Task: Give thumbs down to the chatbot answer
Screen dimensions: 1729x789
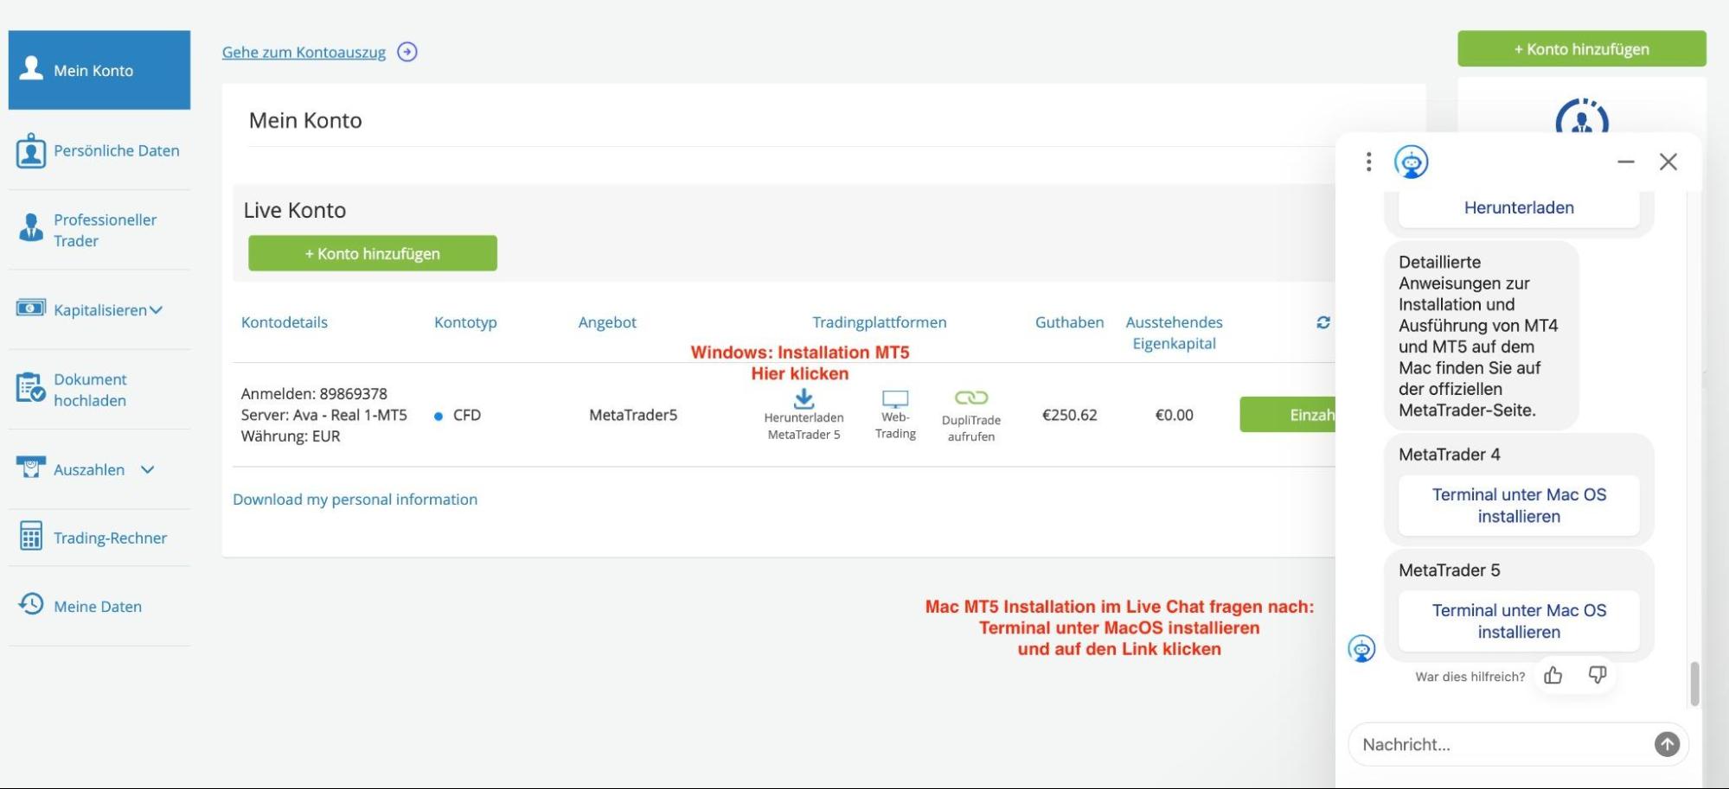Action: point(1597,676)
